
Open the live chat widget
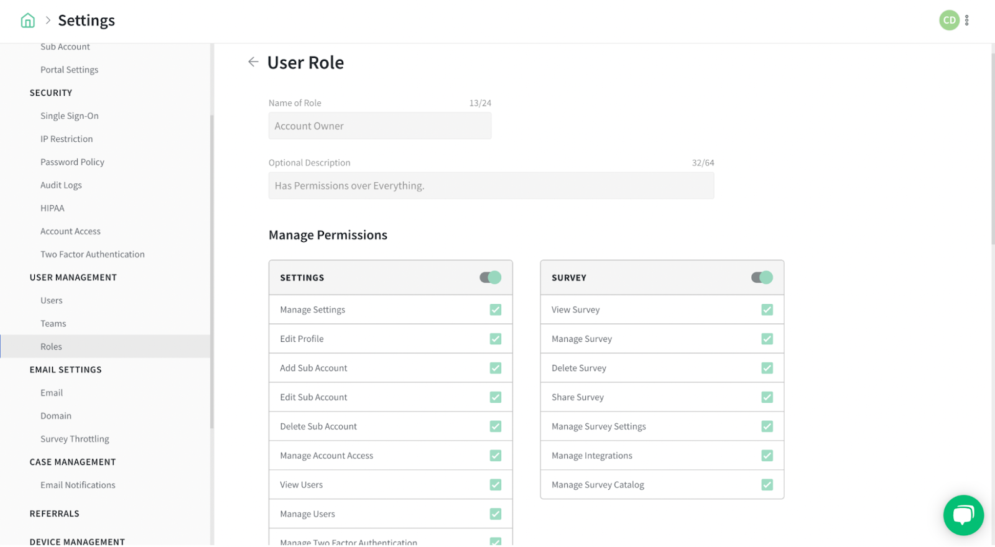tap(963, 515)
